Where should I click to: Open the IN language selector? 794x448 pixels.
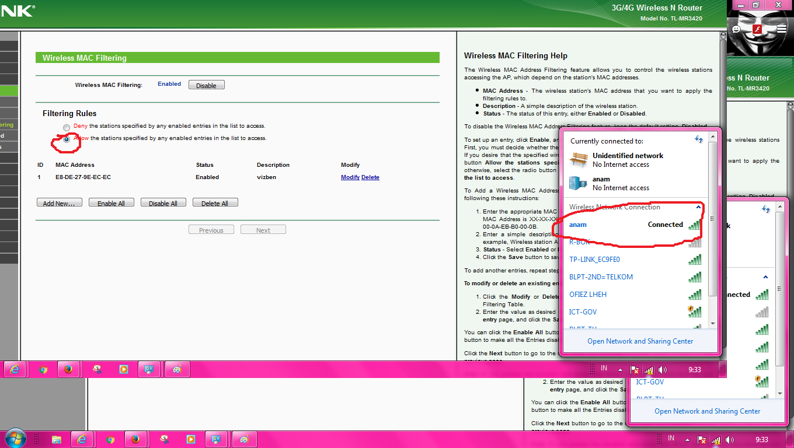click(670, 438)
